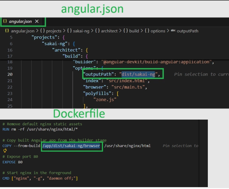
Task: Click the Copy built Angular app comment
Action: (x=54, y=140)
